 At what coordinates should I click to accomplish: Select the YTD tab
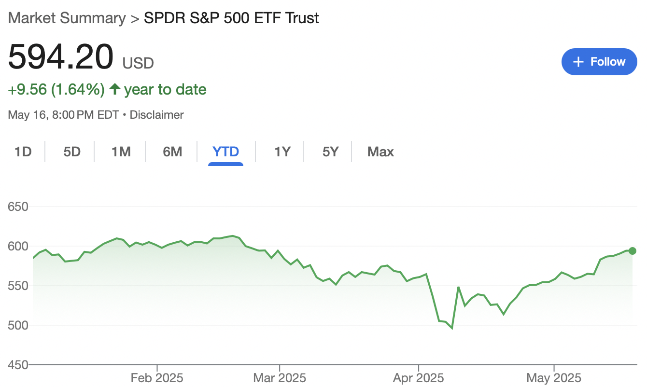point(225,152)
